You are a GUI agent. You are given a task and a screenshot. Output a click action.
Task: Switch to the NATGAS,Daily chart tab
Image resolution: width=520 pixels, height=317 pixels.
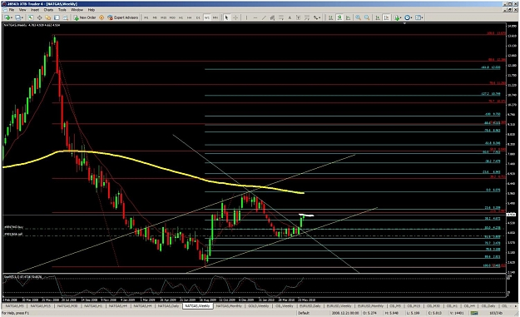click(168, 305)
